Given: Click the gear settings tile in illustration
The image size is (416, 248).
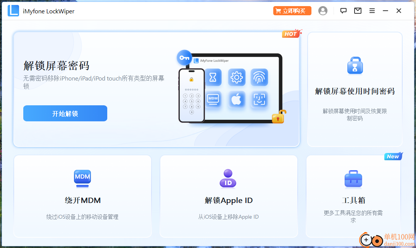Looking at the screenshot, I should pos(237,77).
